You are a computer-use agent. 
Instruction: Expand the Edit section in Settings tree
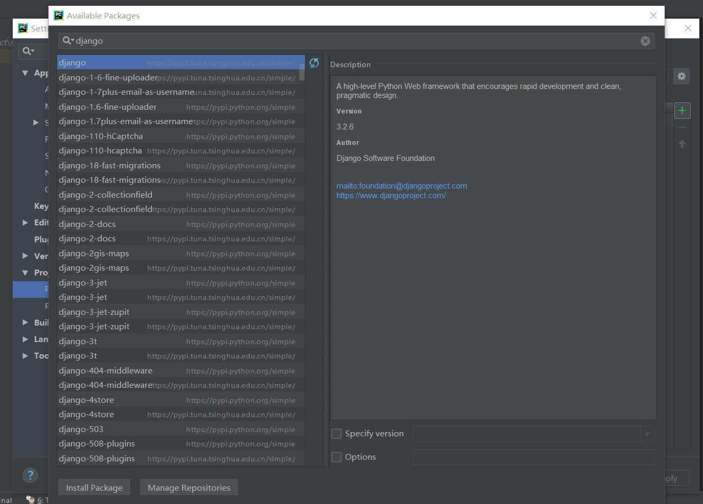pos(25,223)
